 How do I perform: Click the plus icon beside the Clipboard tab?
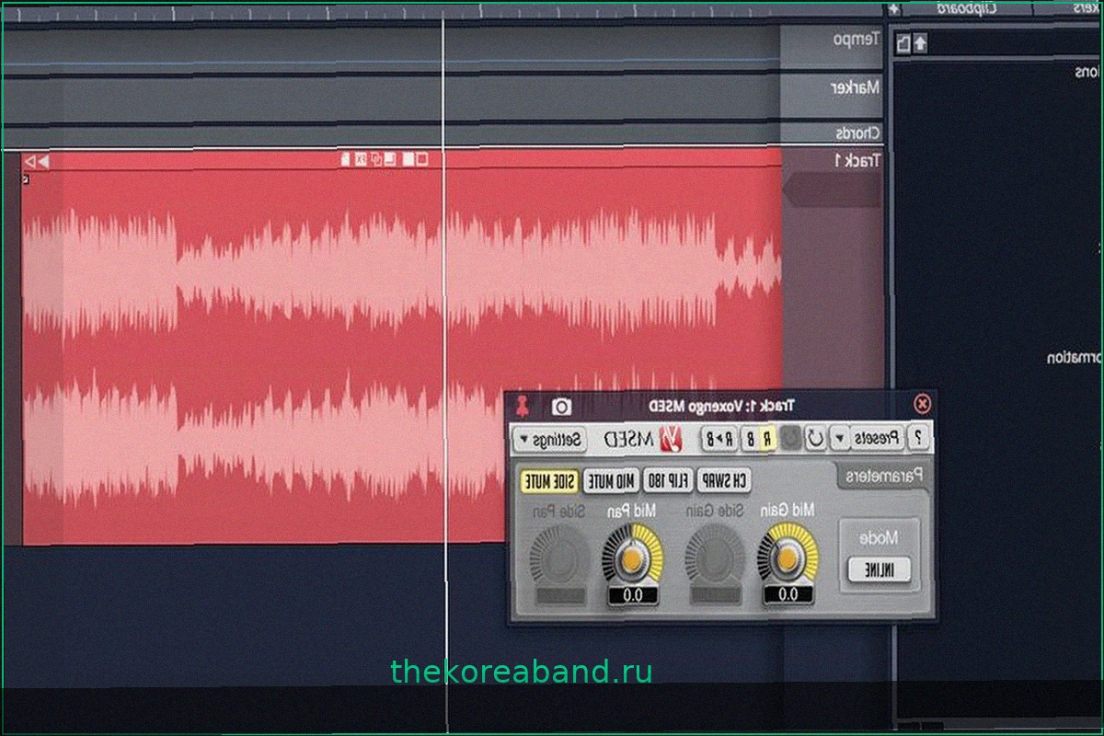(x=892, y=8)
